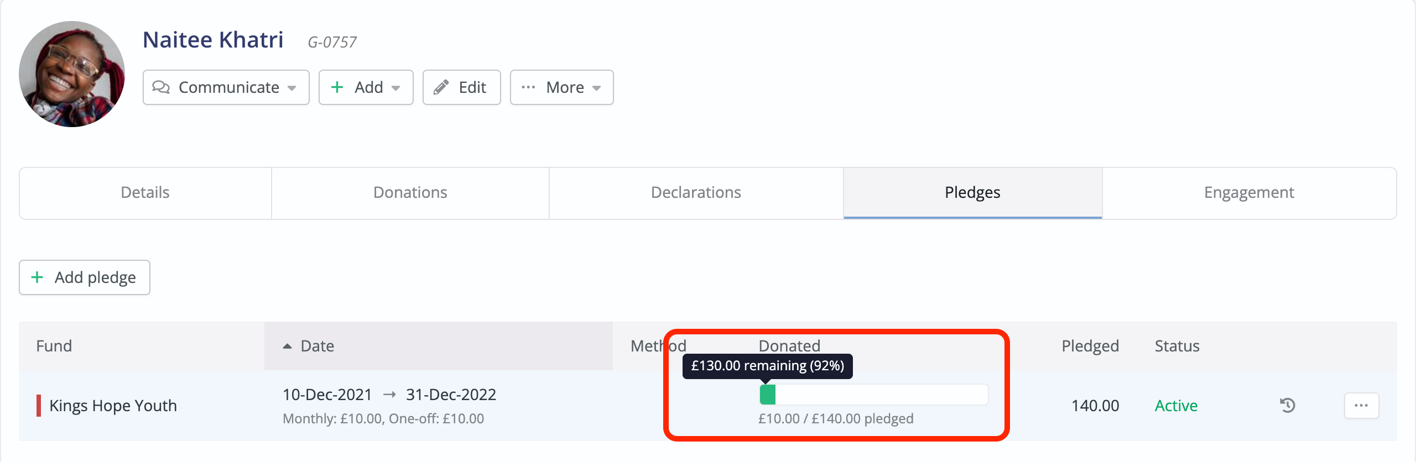The image size is (1416, 462).
Task: Click the red Kings Hope Youth fund marker
Action: [39, 406]
